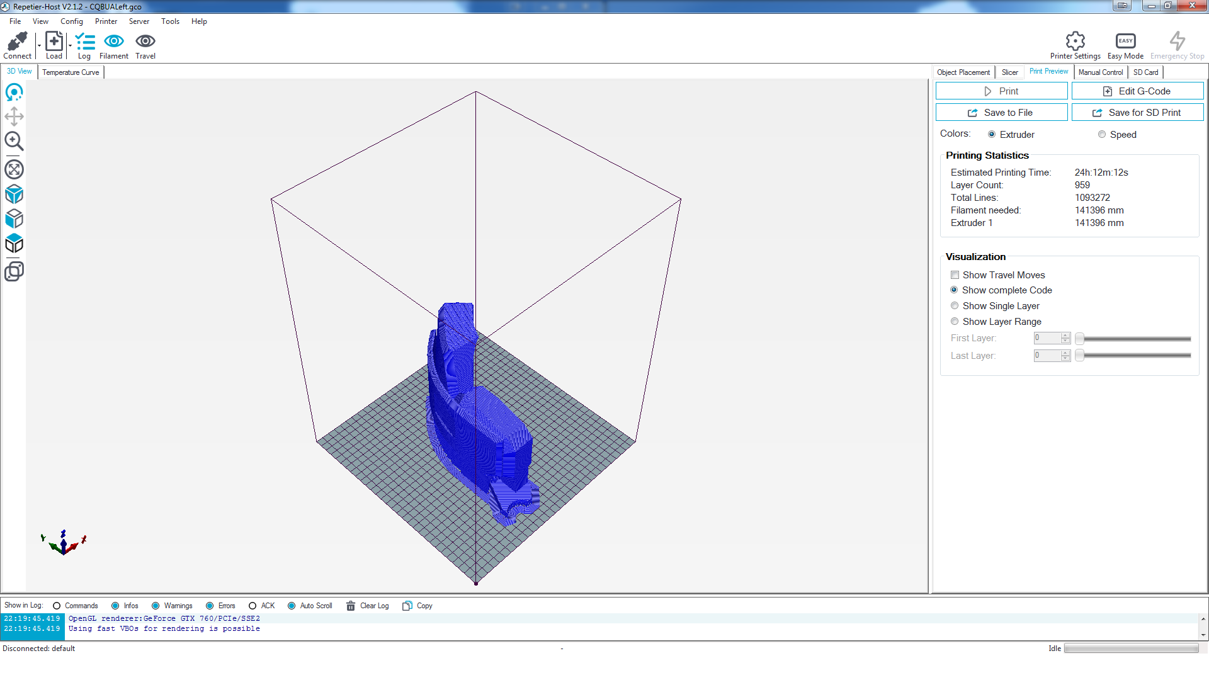The height and width of the screenshot is (680, 1209).
Task: Choose Speed color mode
Action: coord(1102,135)
